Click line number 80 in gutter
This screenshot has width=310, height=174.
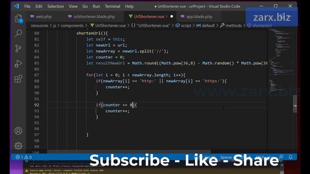coord(37,33)
